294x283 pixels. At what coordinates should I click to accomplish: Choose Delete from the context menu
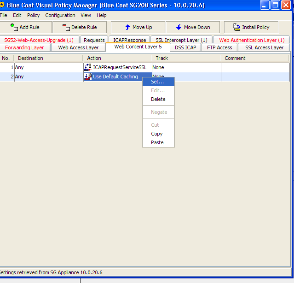[158, 99]
